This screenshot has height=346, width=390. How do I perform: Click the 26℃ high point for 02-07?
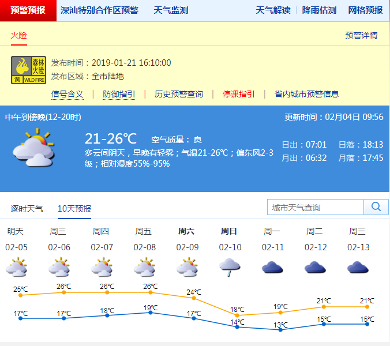point(107,292)
